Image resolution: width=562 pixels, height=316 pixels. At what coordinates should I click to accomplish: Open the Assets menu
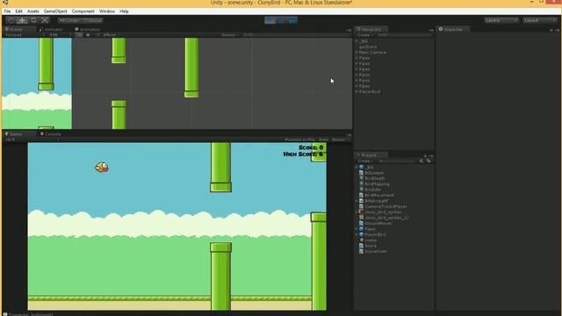(33, 11)
